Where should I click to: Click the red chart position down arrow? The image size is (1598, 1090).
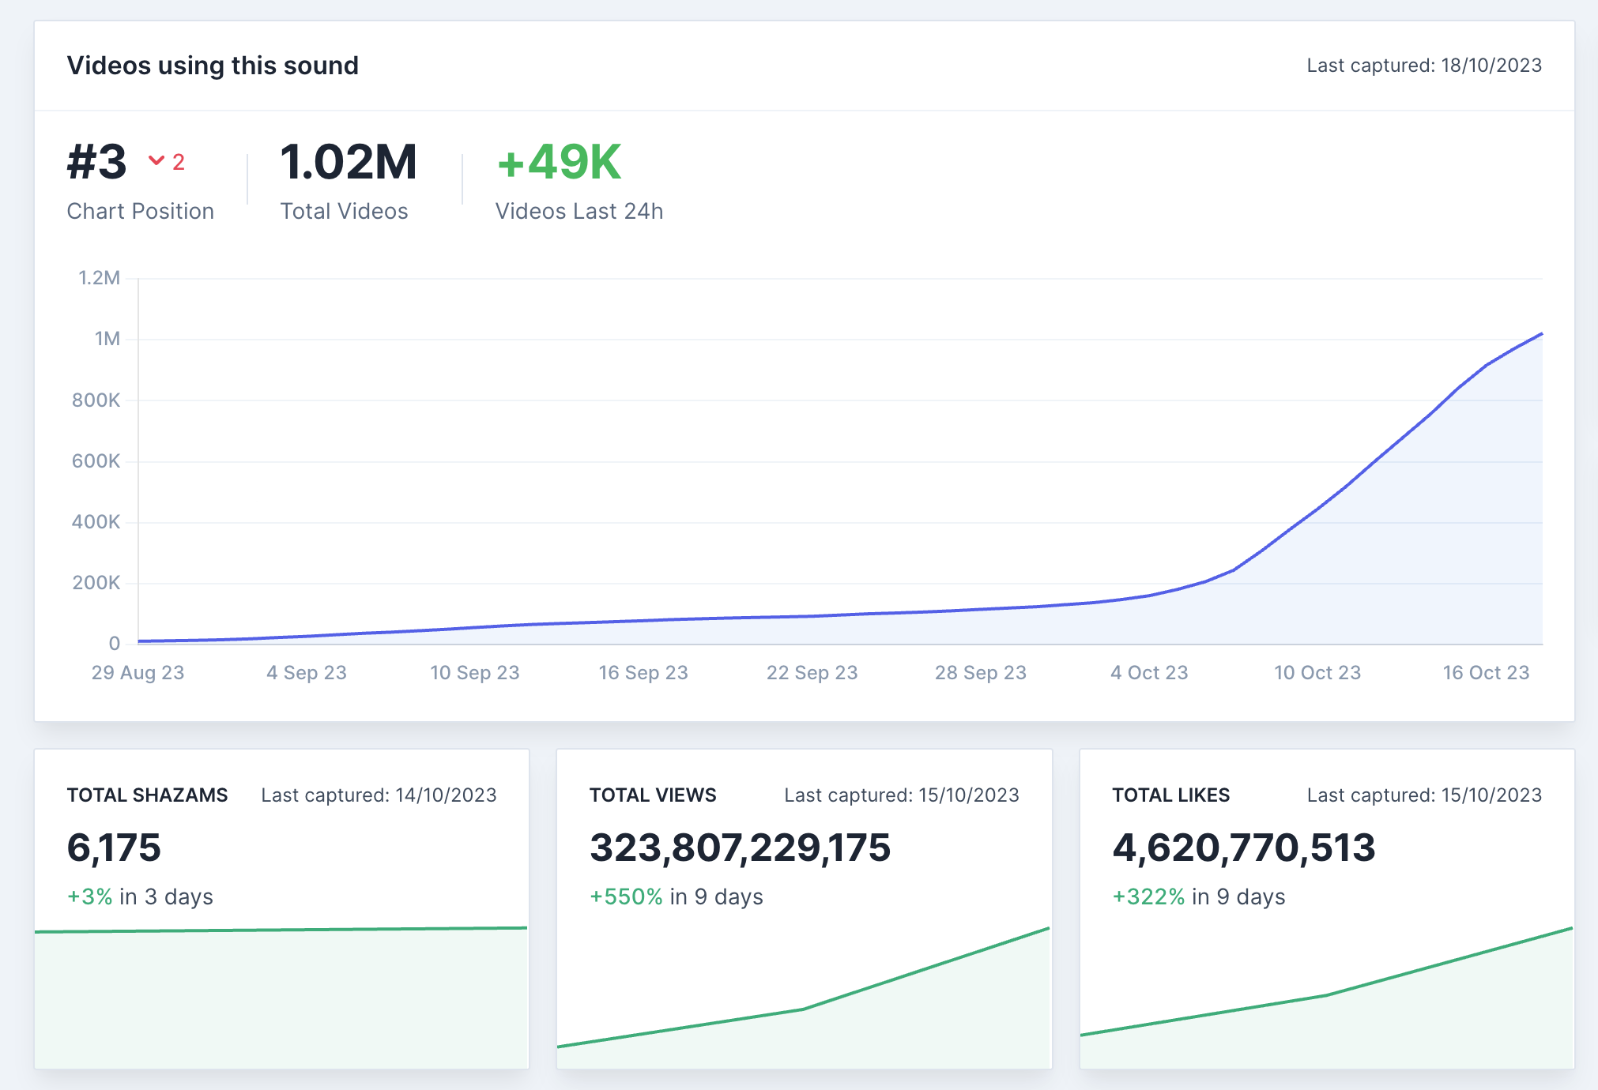(156, 162)
